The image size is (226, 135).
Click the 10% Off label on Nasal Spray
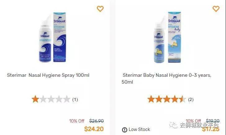click(77, 121)
